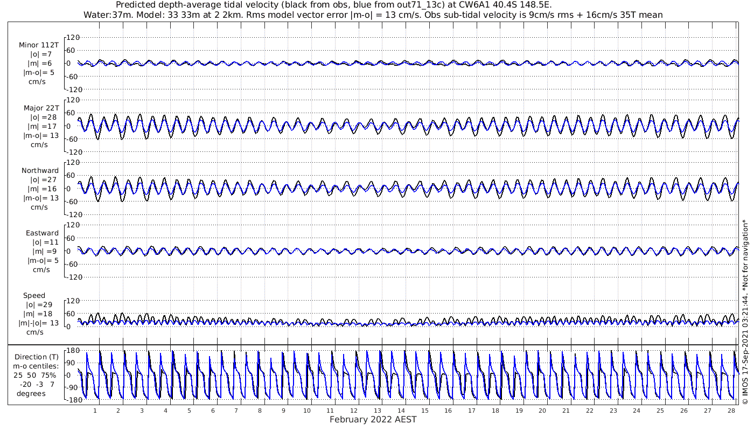Click the '|o| =28' value in Major panel
The height and width of the screenshot is (431, 754).
43,117
